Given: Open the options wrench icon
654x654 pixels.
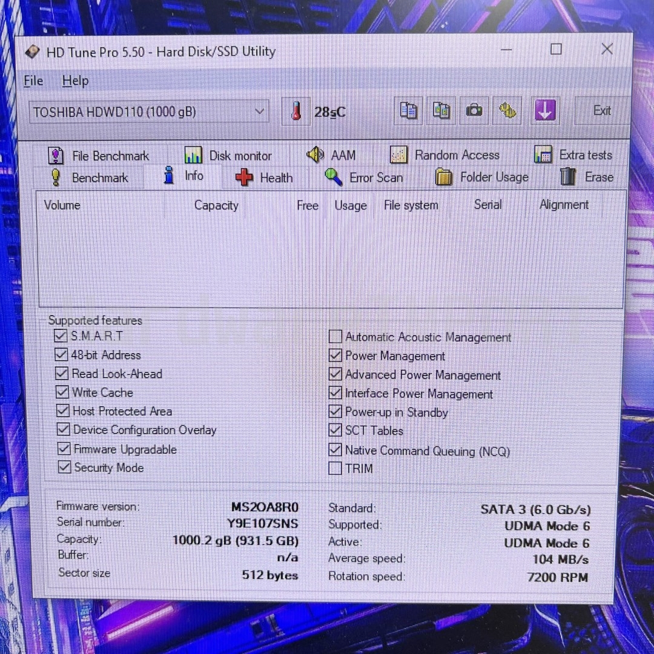Looking at the screenshot, I should (x=507, y=111).
